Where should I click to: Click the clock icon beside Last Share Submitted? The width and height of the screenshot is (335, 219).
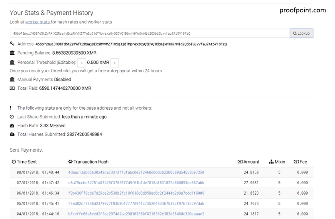12,116
